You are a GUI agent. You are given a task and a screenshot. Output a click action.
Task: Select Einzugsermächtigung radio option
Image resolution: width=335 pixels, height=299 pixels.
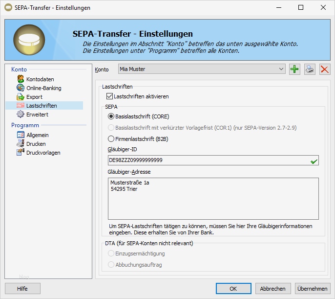click(111, 253)
